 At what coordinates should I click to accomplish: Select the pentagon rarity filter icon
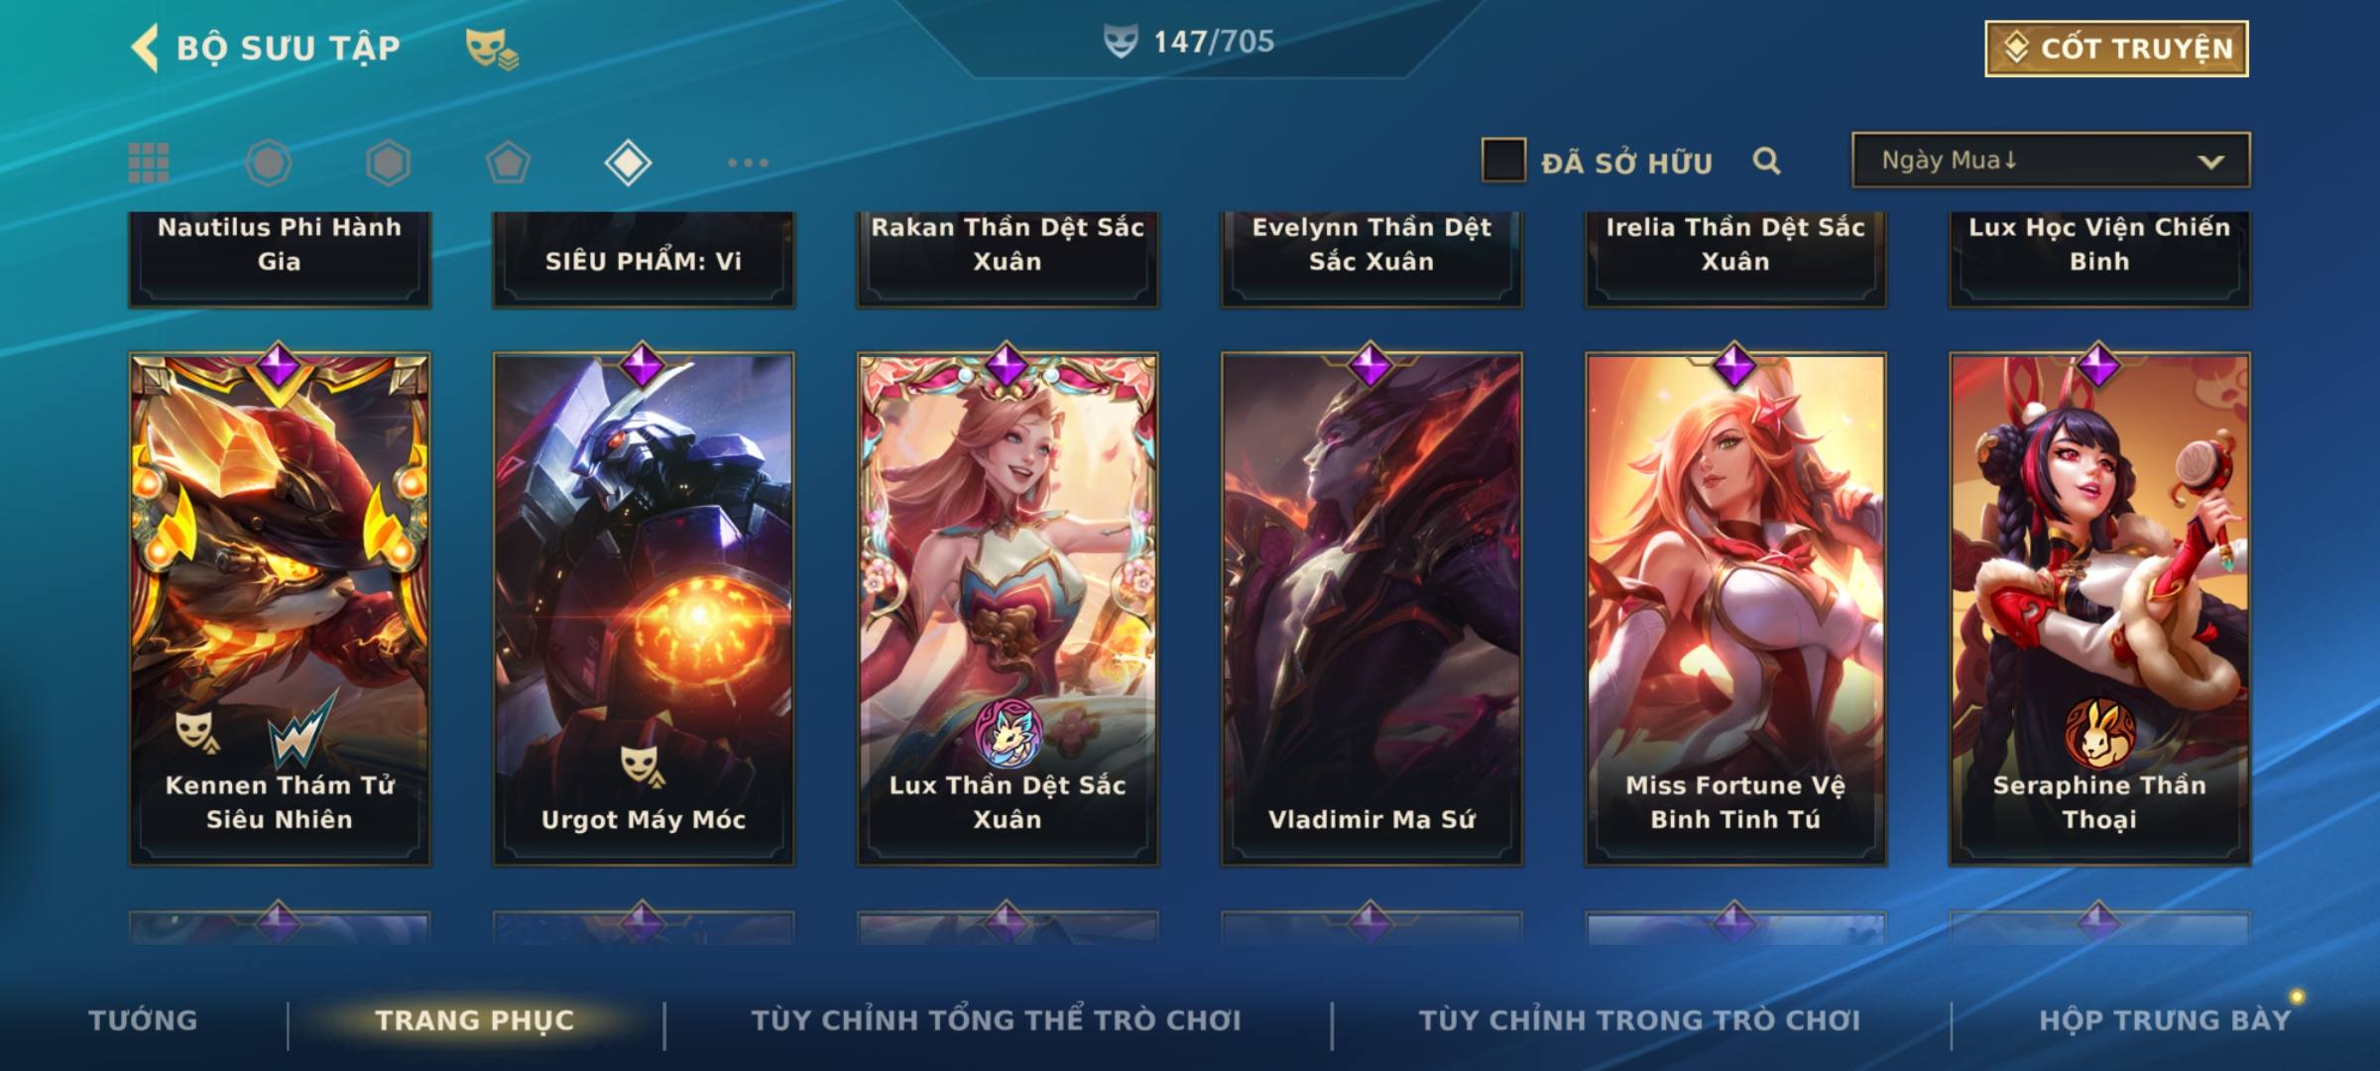(x=508, y=163)
